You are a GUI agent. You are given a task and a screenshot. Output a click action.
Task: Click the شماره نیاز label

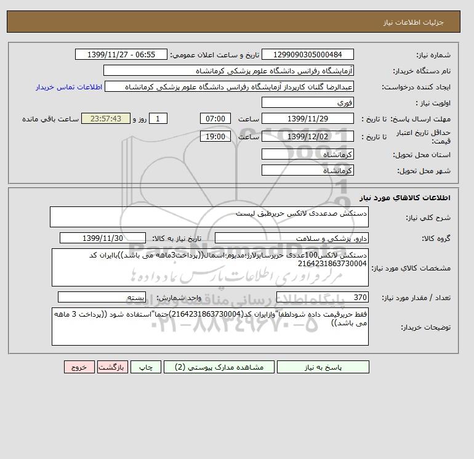tap(433, 55)
